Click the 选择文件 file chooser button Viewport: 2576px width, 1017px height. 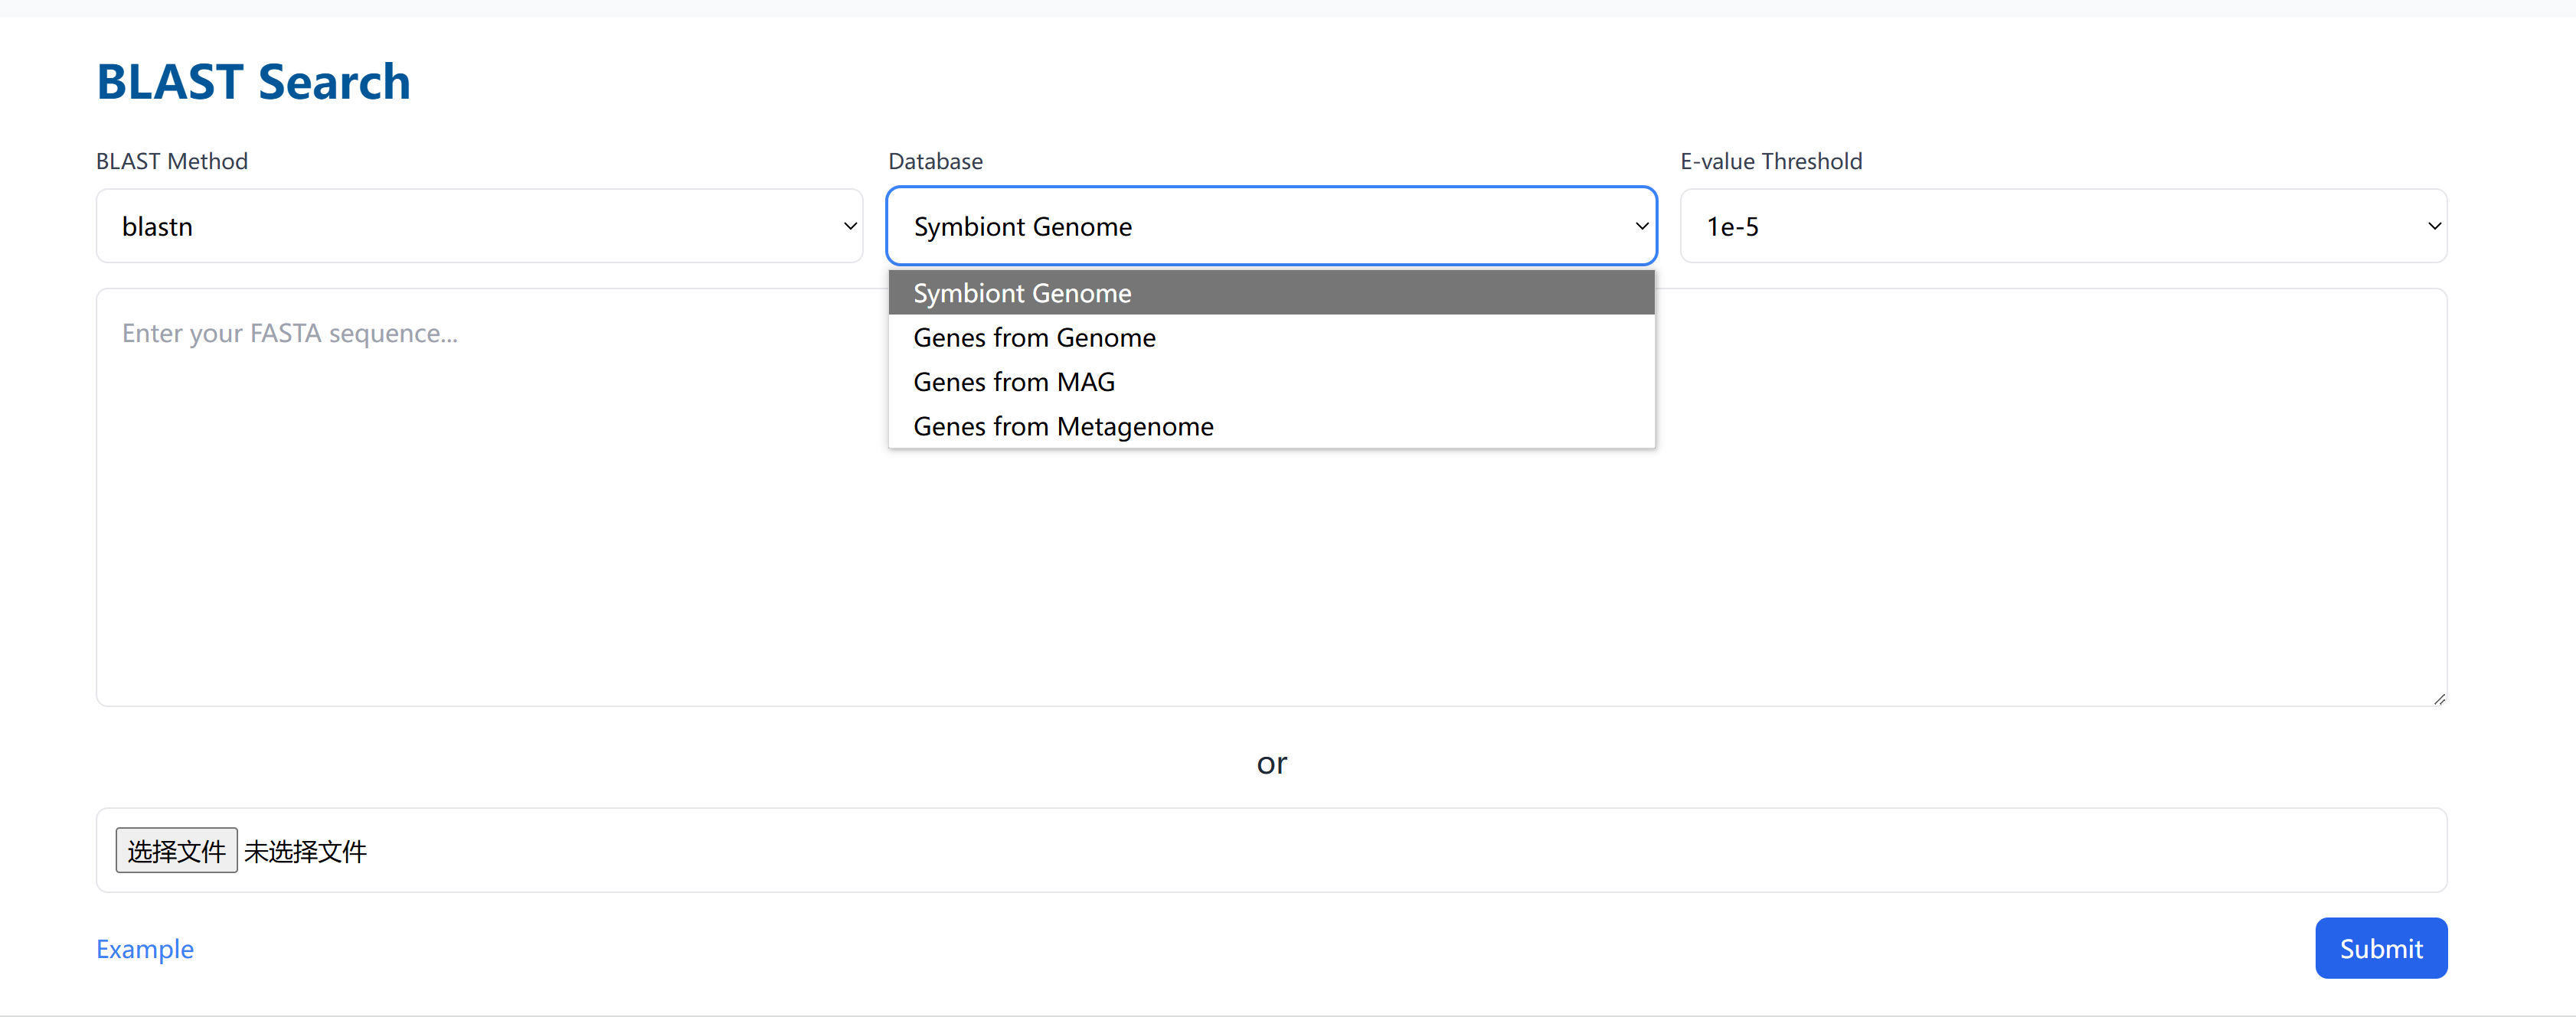[177, 850]
